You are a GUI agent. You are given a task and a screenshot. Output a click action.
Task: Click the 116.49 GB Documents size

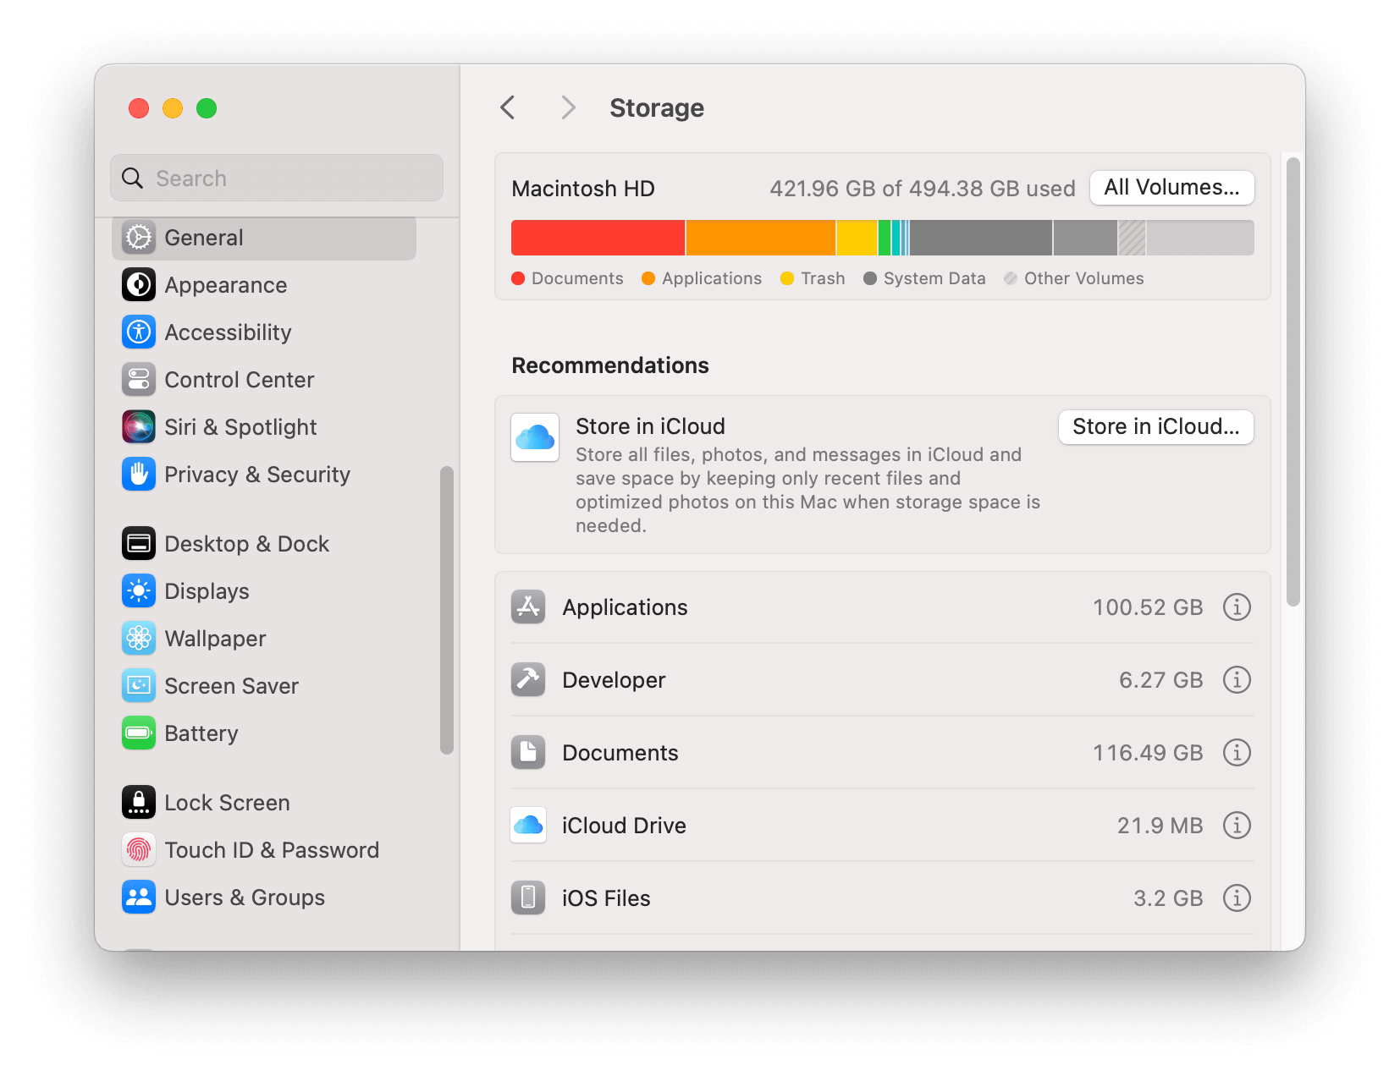click(x=1148, y=753)
